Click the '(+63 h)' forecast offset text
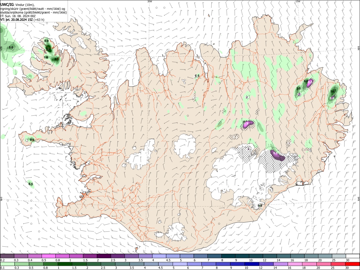360x270 pixels. point(39,20)
